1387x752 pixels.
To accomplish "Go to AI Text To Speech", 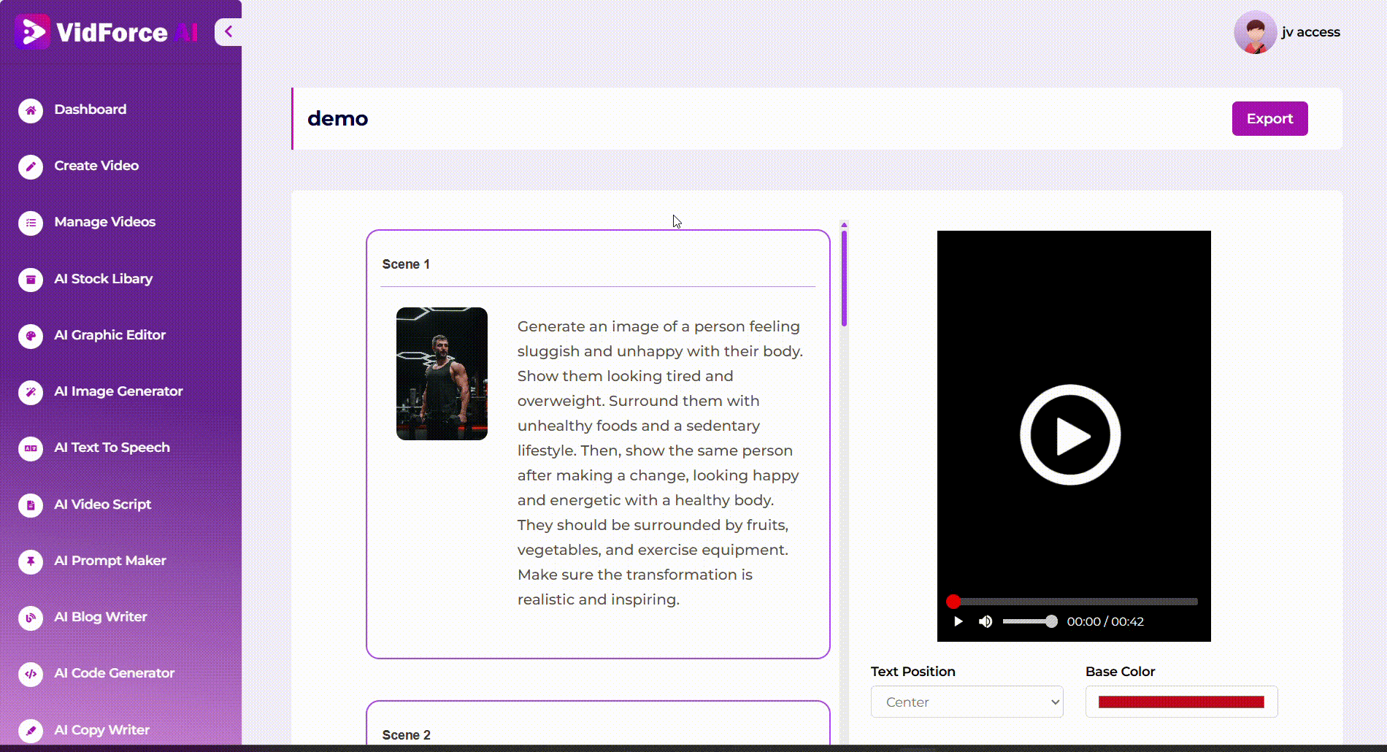I will tap(112, 448).
